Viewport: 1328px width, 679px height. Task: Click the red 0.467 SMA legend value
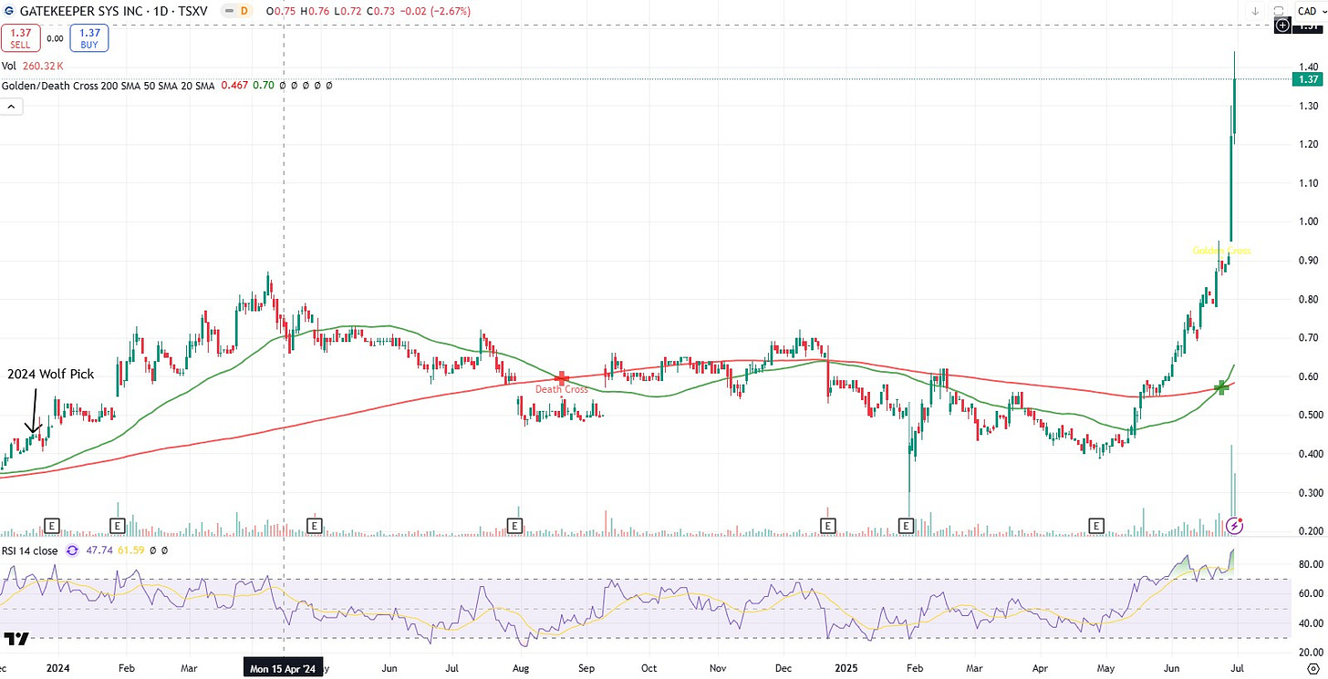click(x=236, y=85)
